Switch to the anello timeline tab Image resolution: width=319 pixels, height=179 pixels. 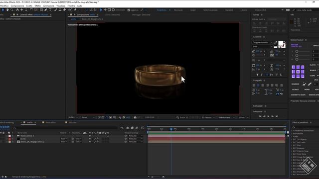click(x=30, y=123)
